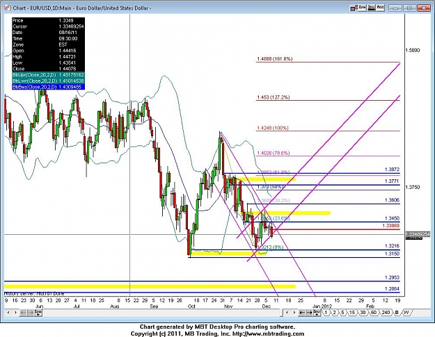Click the 1.4026 (78.6%) Fibonacci label
The image size is (435, 337).
(x=274, y=153)
